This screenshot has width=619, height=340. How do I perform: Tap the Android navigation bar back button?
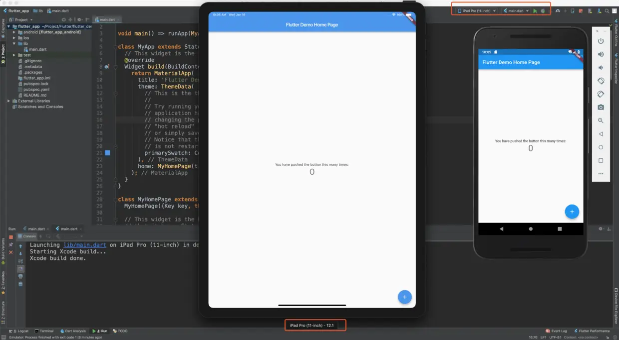coord(502,229)
